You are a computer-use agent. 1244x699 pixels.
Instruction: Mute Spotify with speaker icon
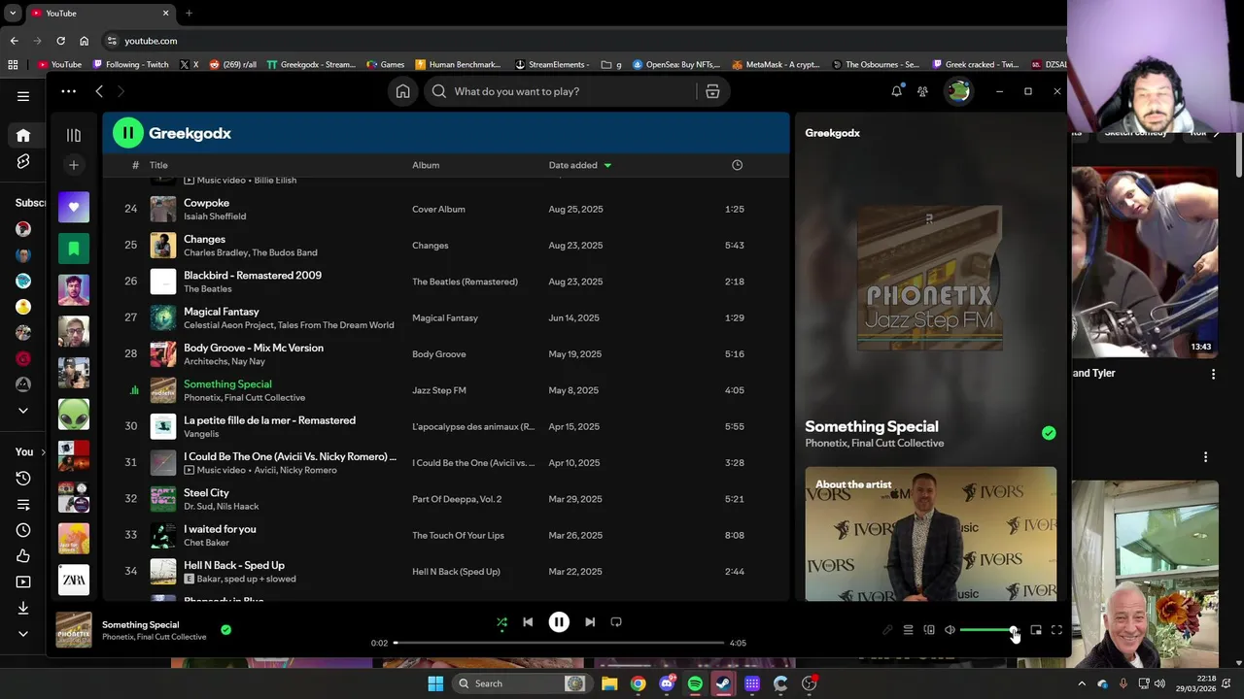pos(950,631)
